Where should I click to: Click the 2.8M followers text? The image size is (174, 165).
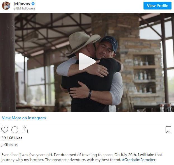[x=25, y=8]
